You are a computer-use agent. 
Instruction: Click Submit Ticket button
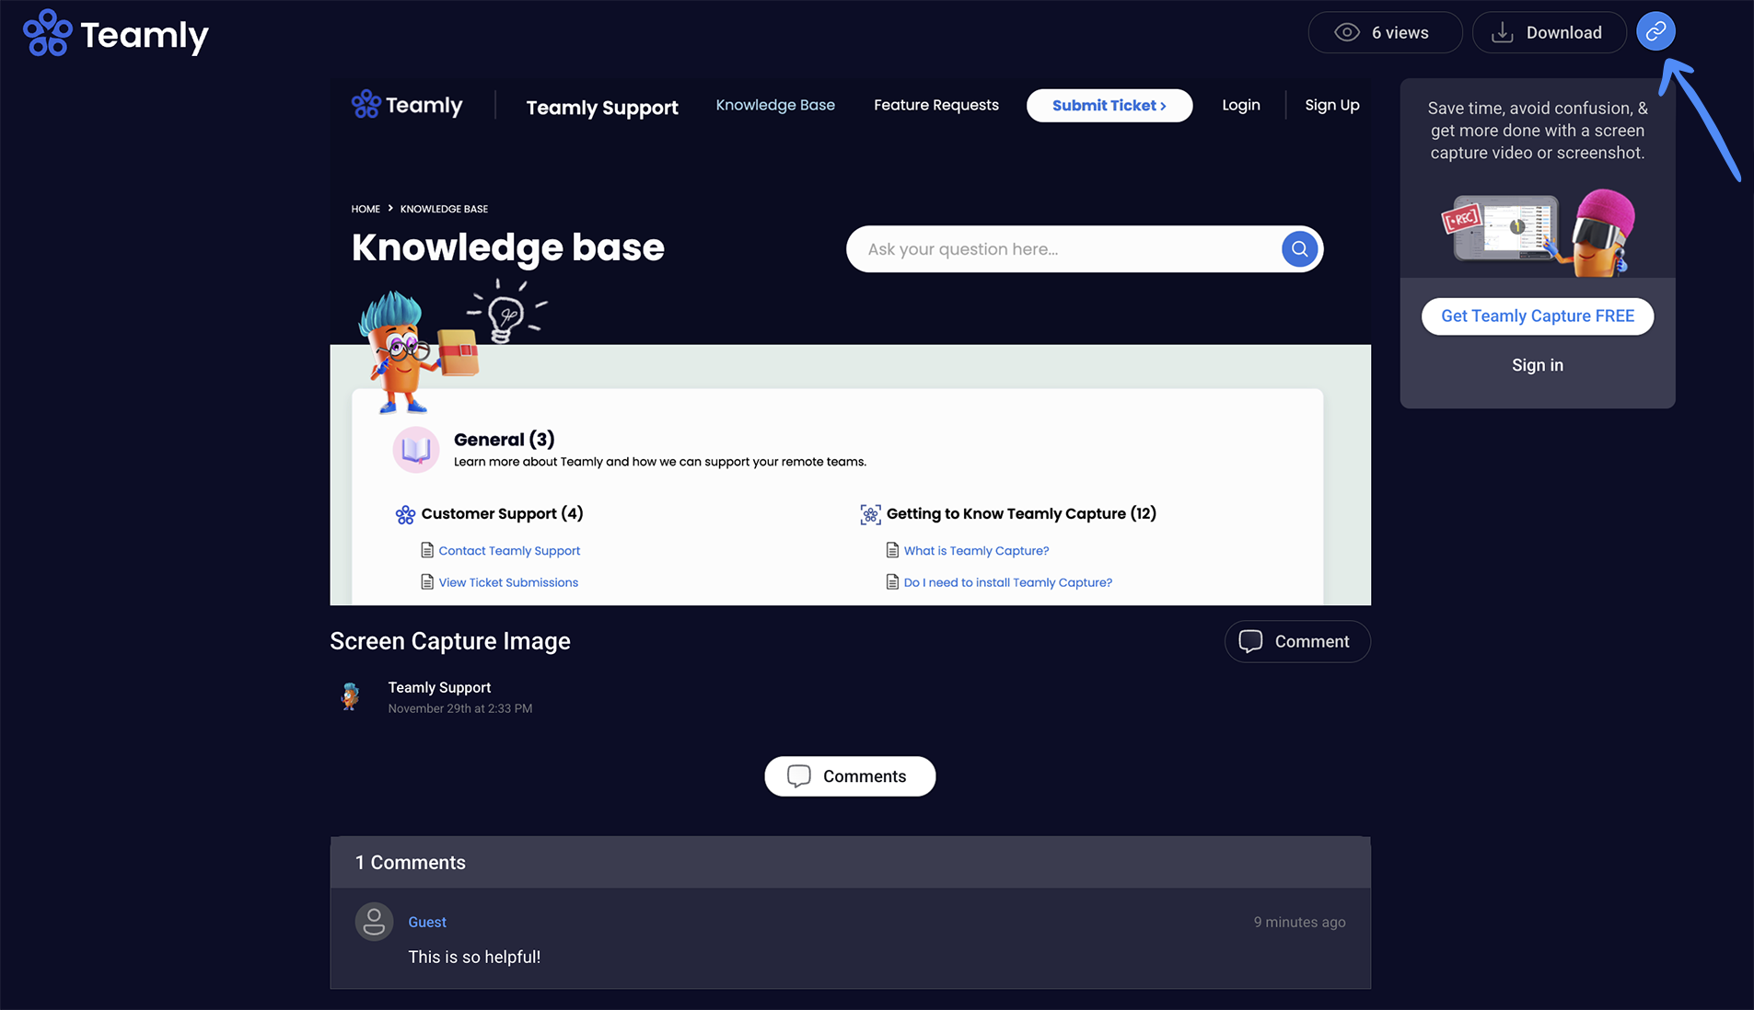coord(1109,106)
